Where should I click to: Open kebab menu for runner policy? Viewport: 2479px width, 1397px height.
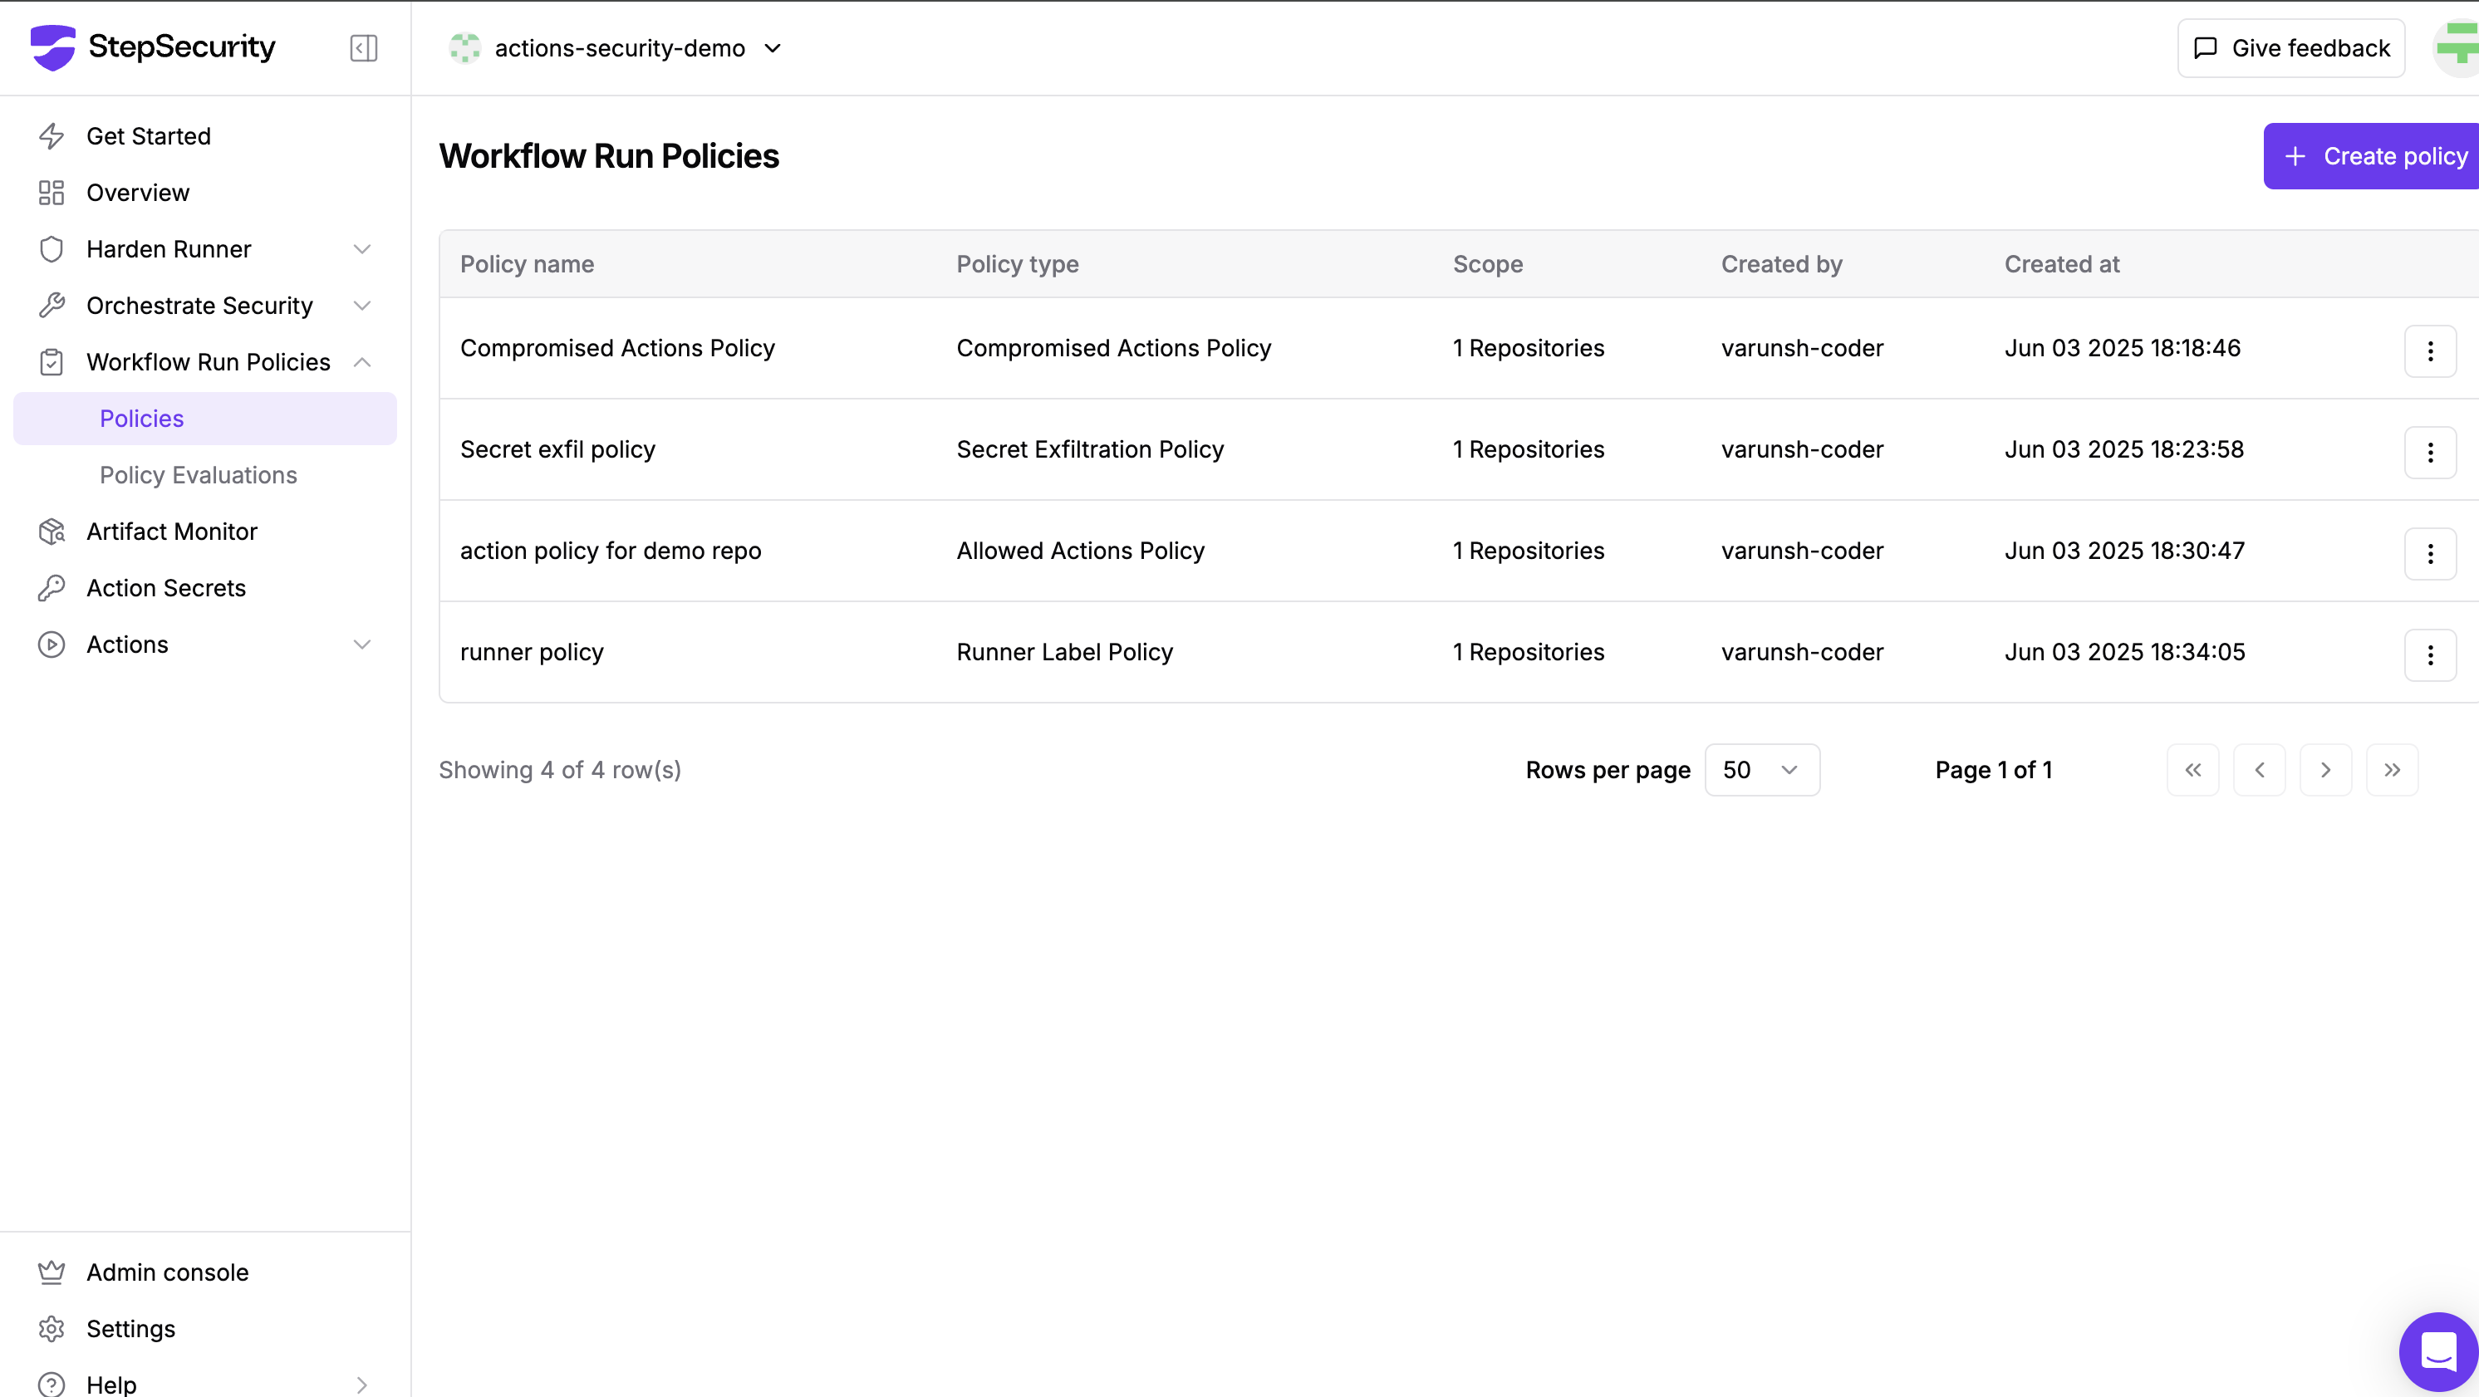(2429, 654)
